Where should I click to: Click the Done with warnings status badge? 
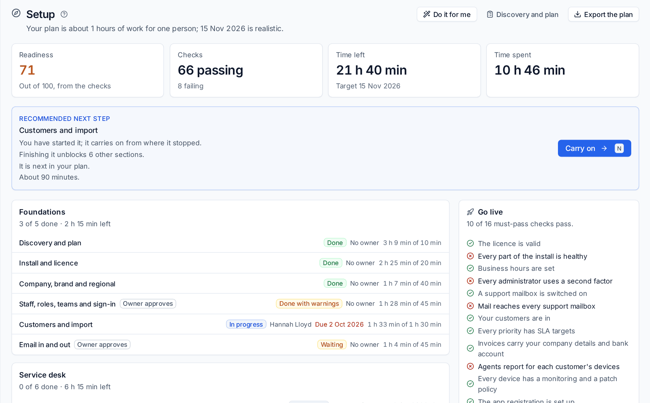(x=309, y=304)
